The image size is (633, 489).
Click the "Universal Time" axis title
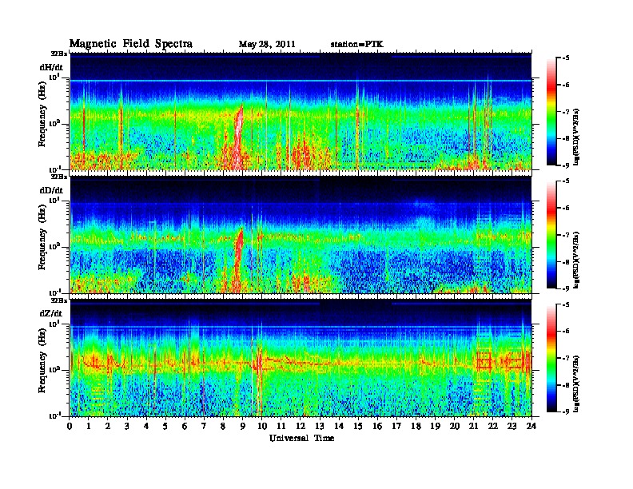(x=301, y=438)
